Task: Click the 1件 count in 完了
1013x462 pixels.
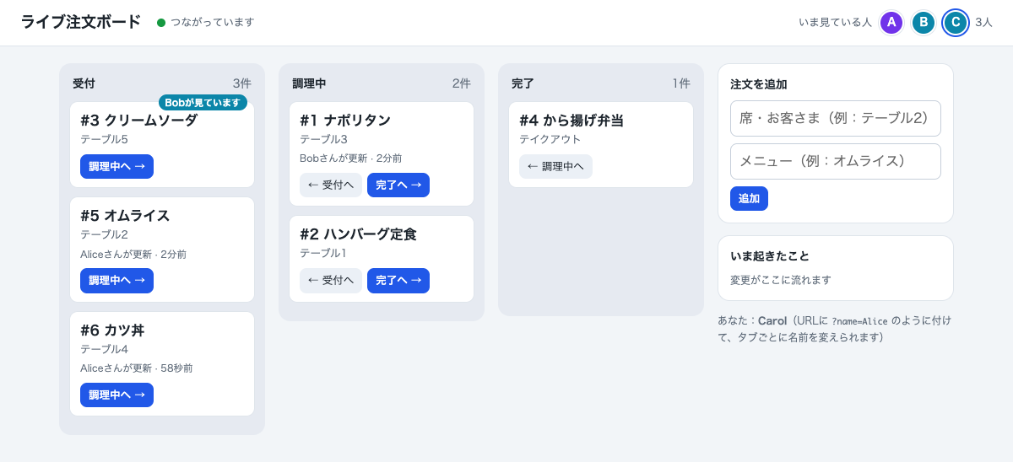Action: [681, 83]
